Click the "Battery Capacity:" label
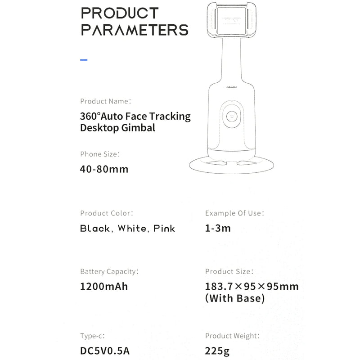This screenshot has height=360, width=360. (109, 271)
